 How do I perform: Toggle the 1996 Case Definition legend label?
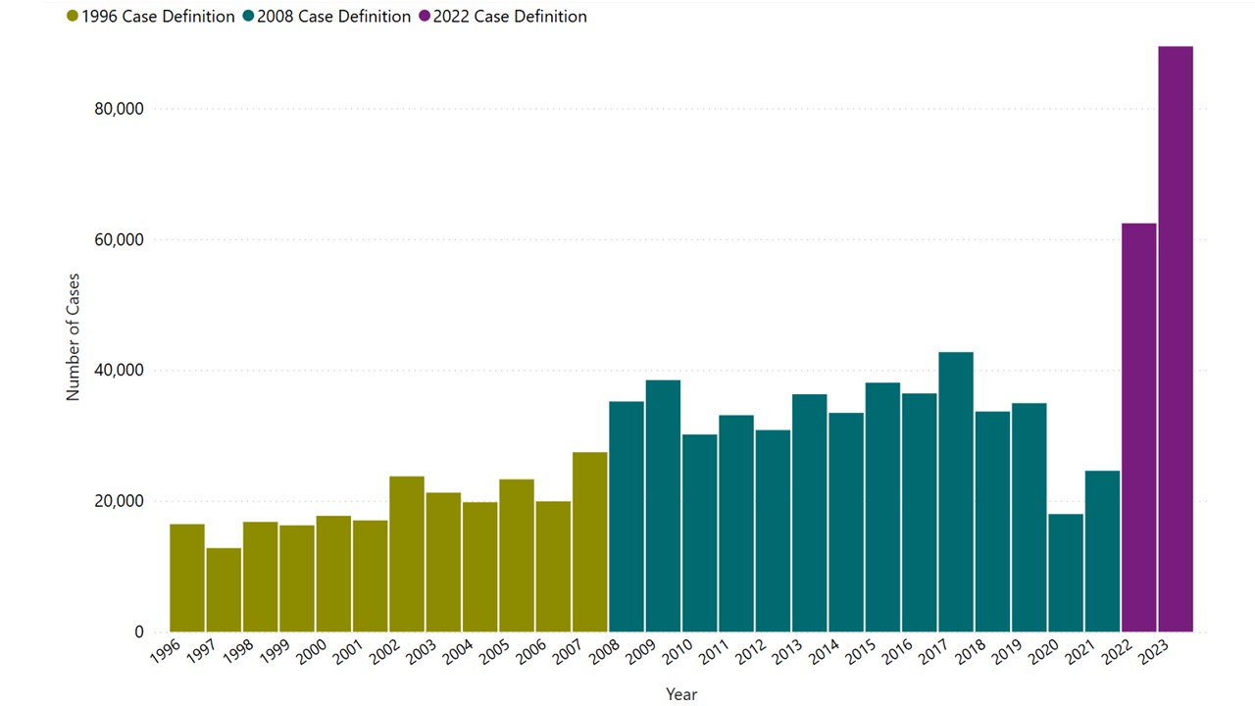[x=158, y=17]
